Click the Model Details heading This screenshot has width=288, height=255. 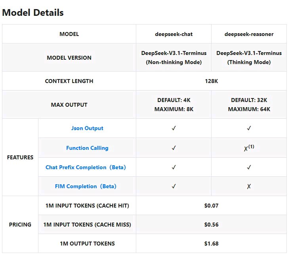(33, 13)
